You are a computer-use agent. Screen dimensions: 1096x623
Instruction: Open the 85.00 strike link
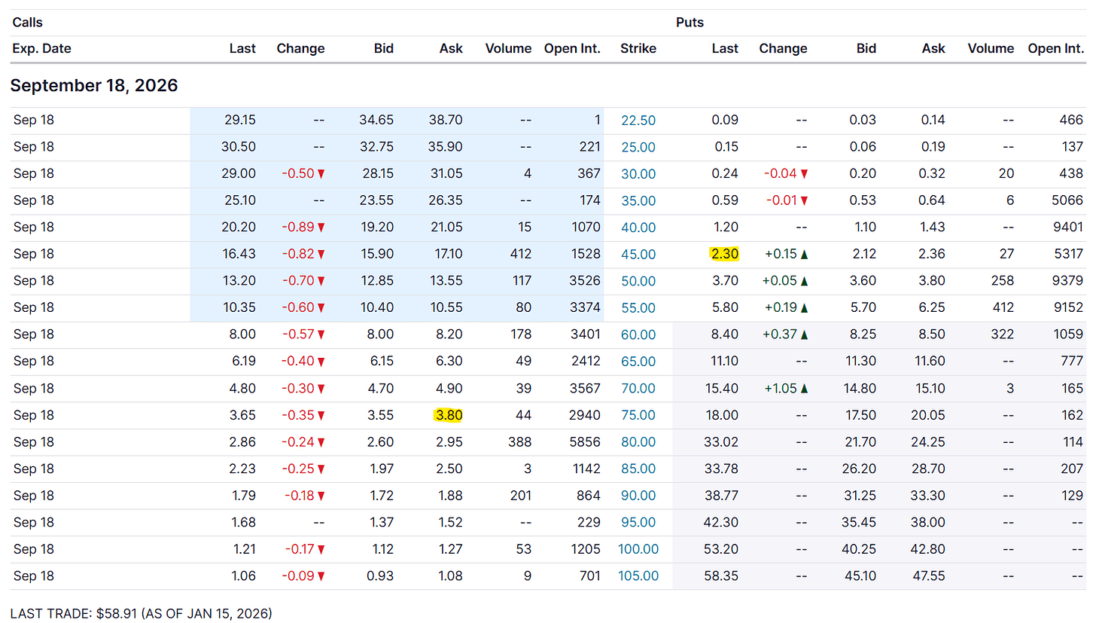pyautogui.click(x=638, y=469)
